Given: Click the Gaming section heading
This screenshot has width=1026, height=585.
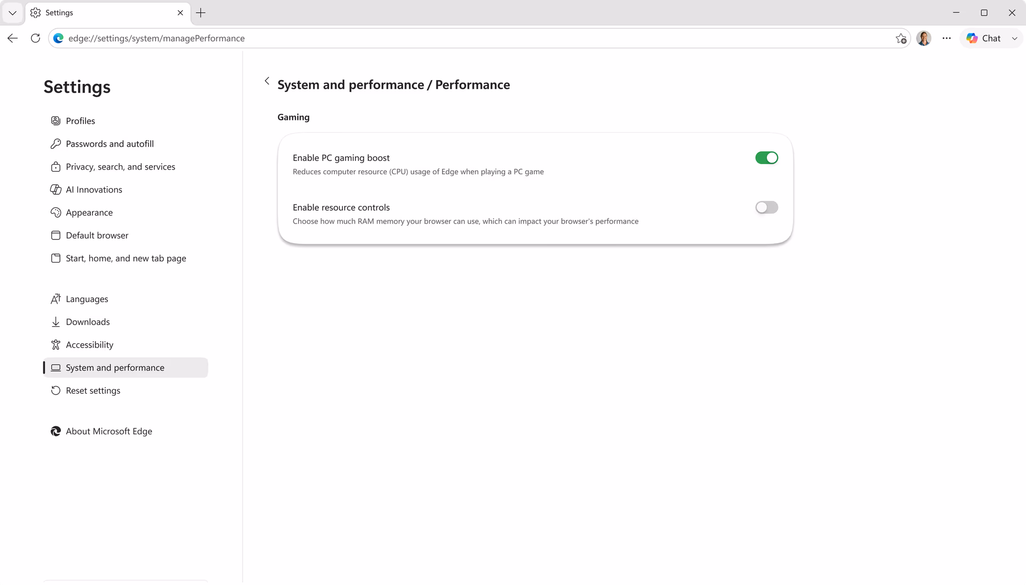Looking at the screenshot, I should point(293,117).
